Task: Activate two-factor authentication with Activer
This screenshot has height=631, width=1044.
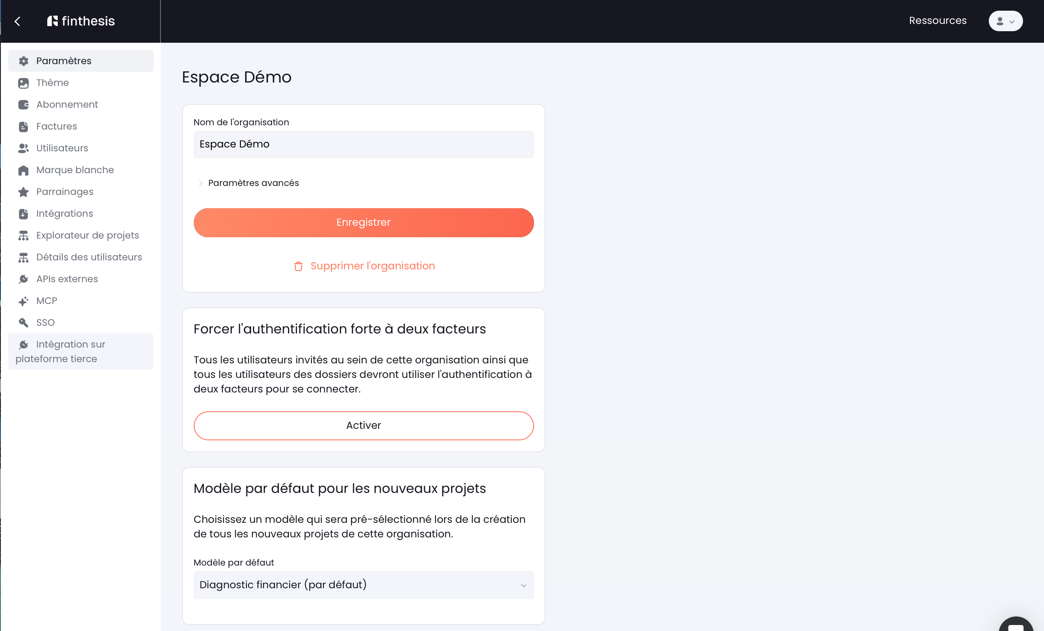Action: pyautogui.click(x=364, y=425)
